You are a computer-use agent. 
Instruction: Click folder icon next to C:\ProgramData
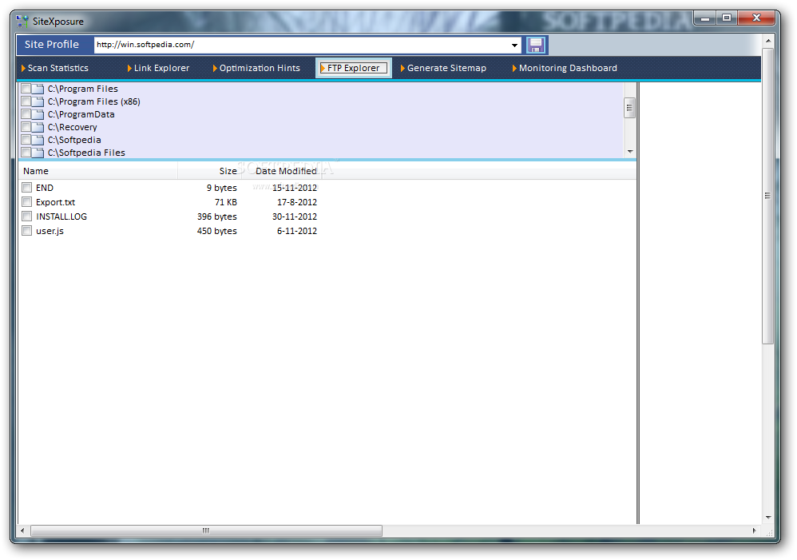tap(38, 114)
